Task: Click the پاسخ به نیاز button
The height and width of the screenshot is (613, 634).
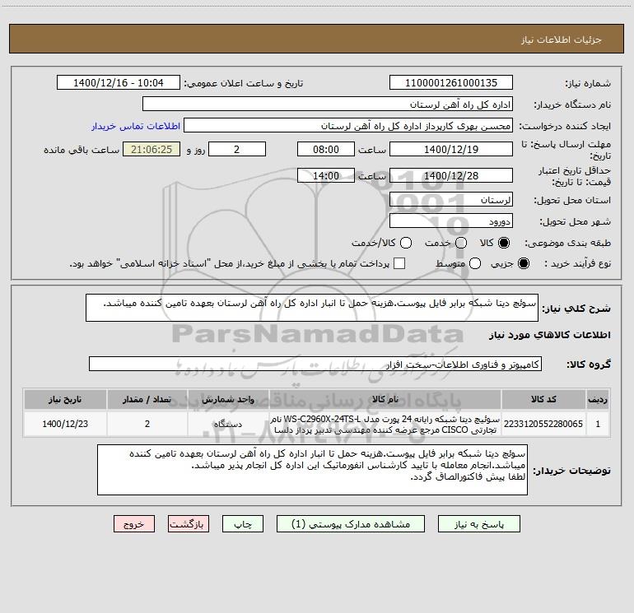Action: coord(479,524)
